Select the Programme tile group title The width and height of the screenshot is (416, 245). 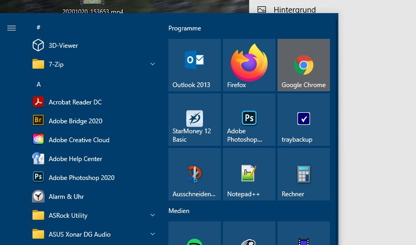(x=185, y=28)
